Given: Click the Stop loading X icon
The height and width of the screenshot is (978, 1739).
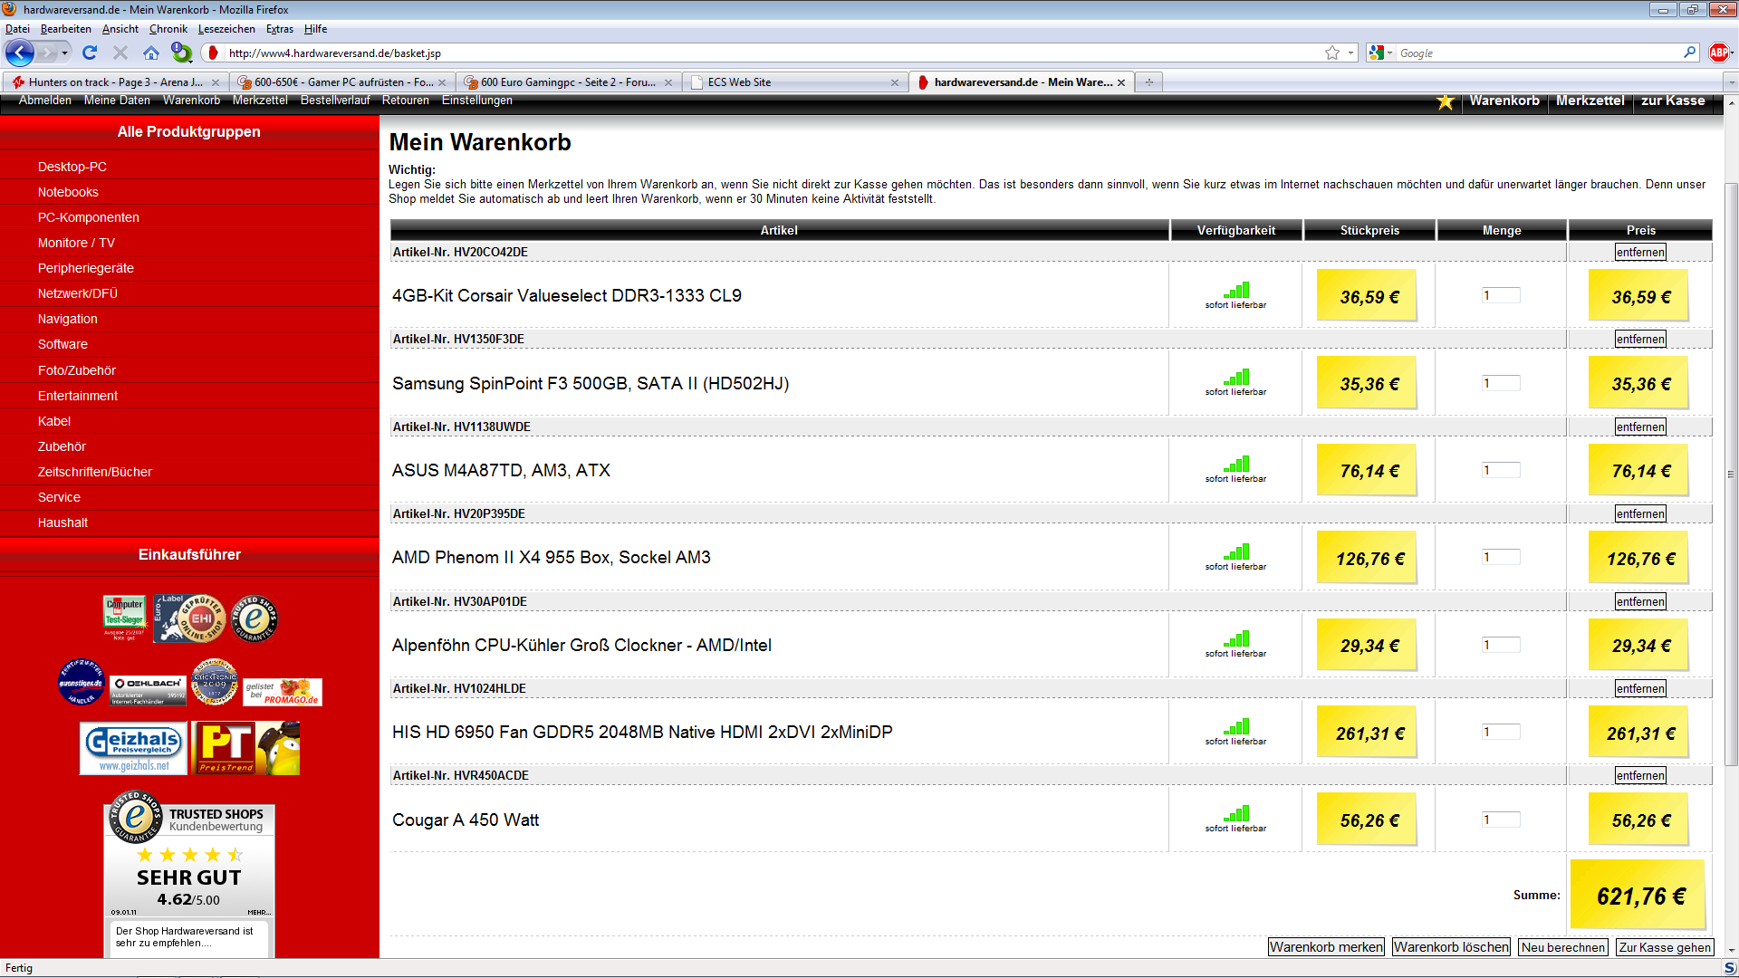Looking at the screenshot, I should pos(120,53).
